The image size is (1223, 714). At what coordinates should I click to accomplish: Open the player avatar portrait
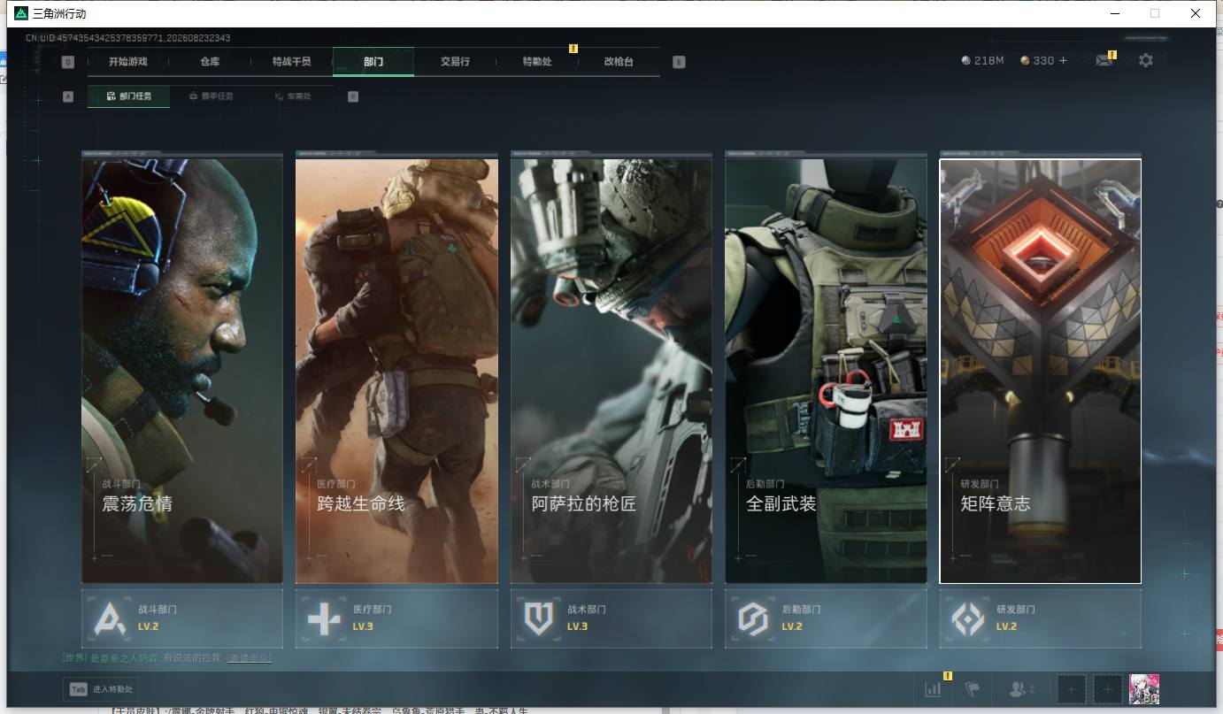coord(1144,689)
